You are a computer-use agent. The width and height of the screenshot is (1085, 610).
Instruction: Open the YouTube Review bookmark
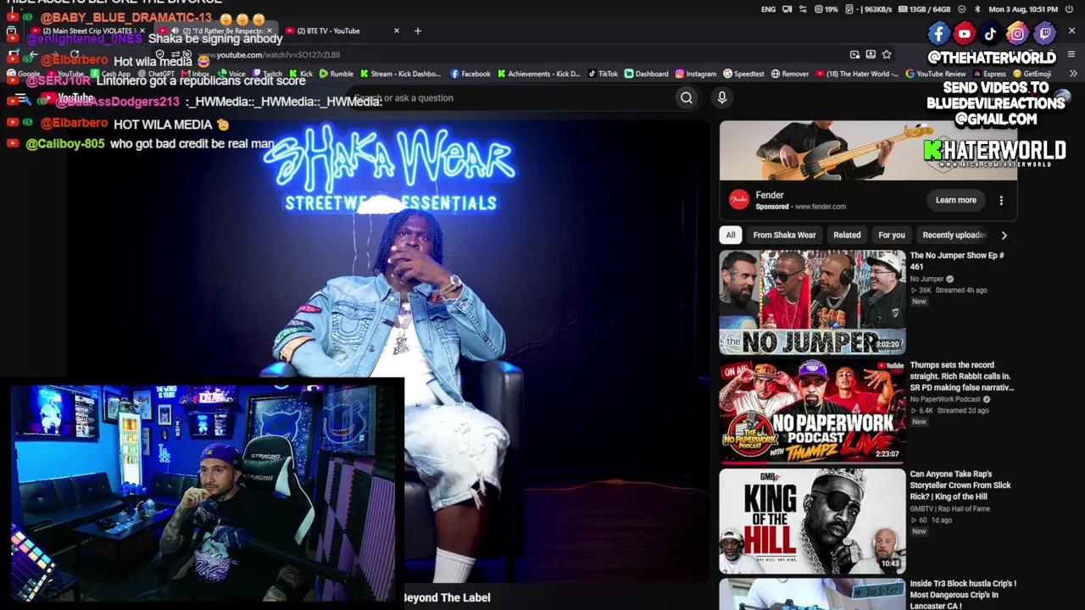click(936, 74)
